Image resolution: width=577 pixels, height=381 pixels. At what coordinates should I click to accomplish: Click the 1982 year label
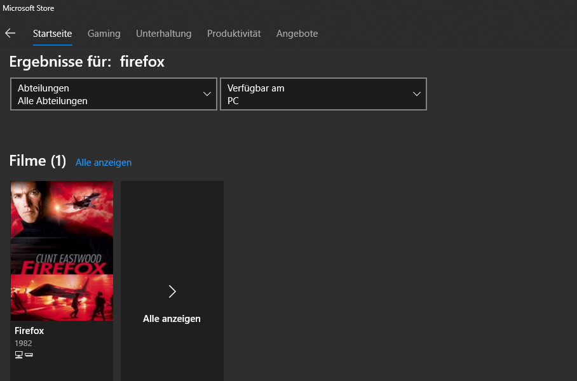(x=23, y=343)
